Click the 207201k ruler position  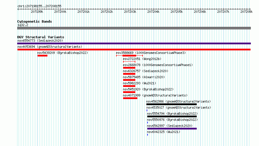tap(84, 12)
